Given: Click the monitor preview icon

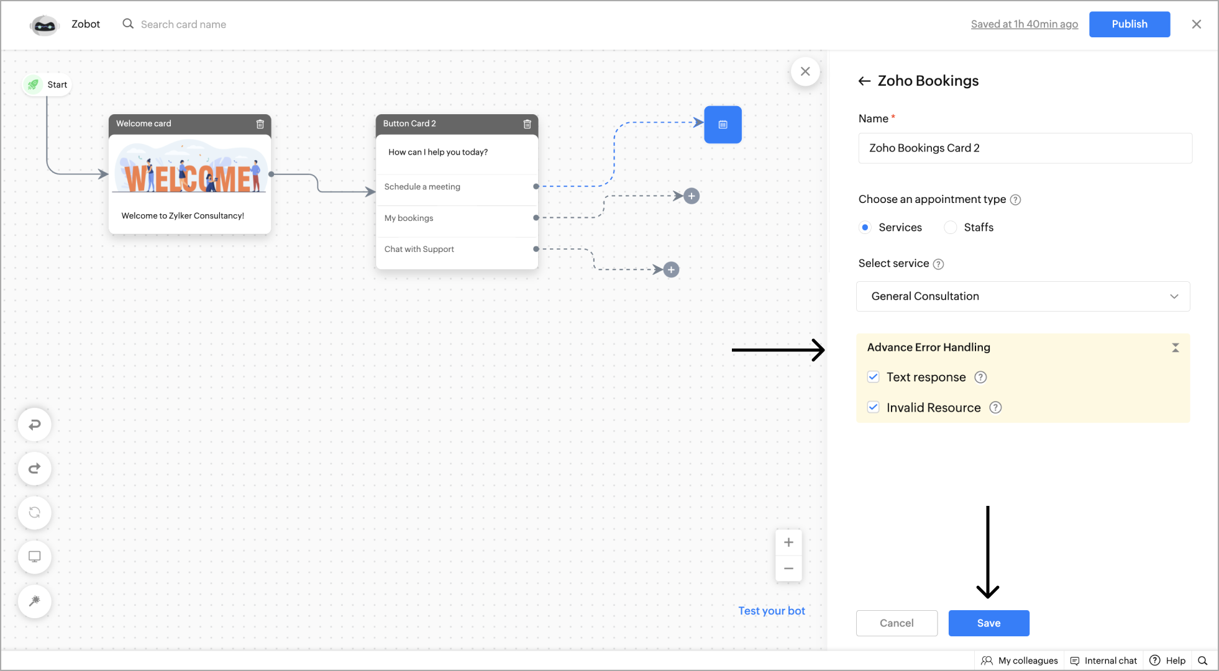Looking at the screenshot, I should pyautogui.click(x=35, y=557).
